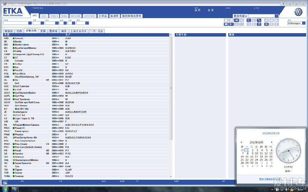The image size is (308, 192).
Task: Open the second filter dropdown in filter row
Action: tap(42, 23)
